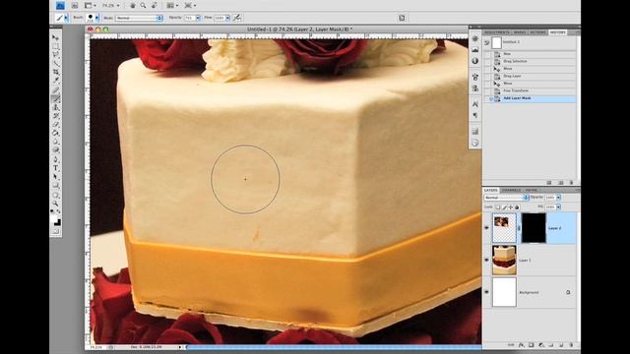
Task: Click foreground/background color swatches
Action: tap(56, 220)
